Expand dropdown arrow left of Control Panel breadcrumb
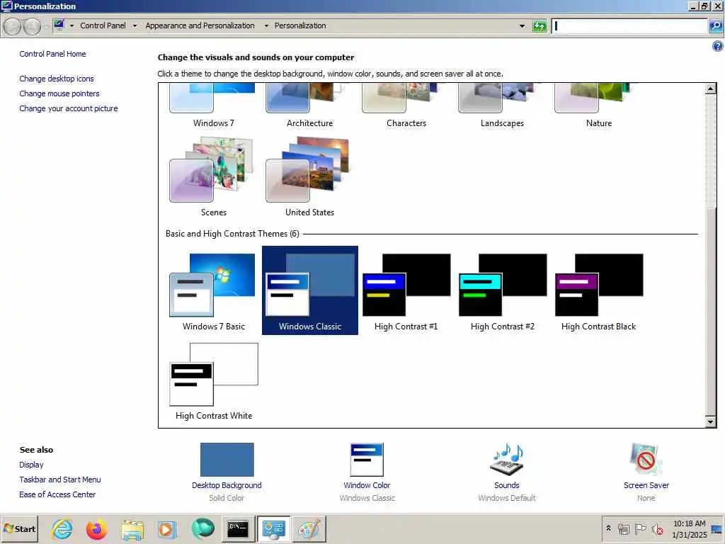The height and width of the screenshot is (544, 725). (x=72, y=26)
